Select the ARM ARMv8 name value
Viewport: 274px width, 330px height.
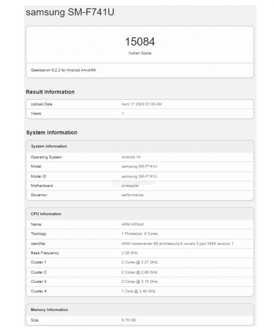coord(132,224)
